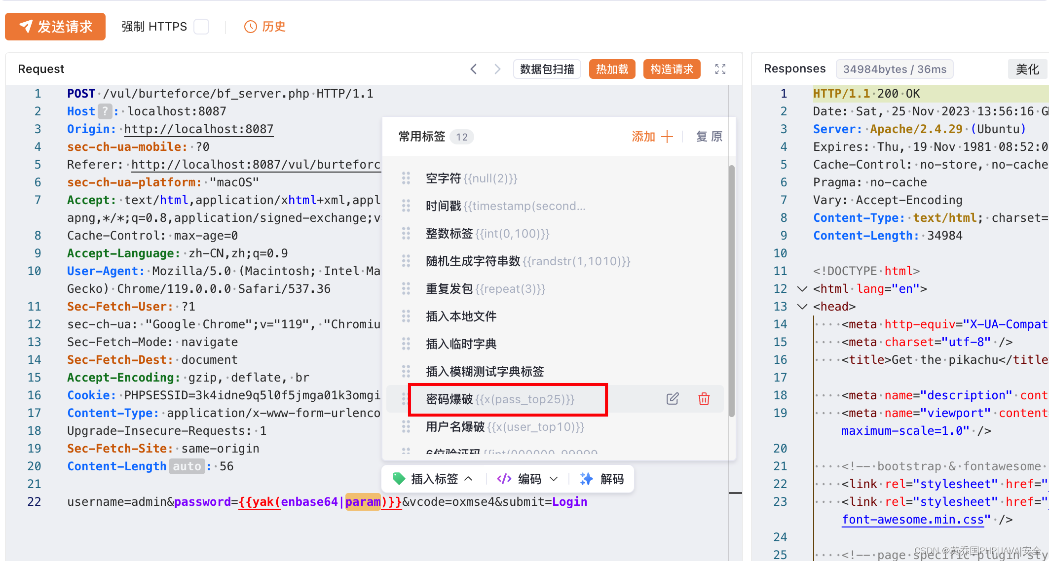Viewport: 1049px width, 561px height.
Task: Go to the previous request with left chevron
Action: click(x=474, y=69)
